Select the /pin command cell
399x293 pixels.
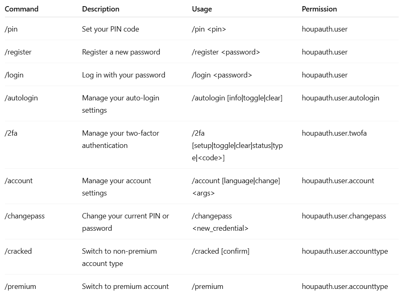point(11,29)
